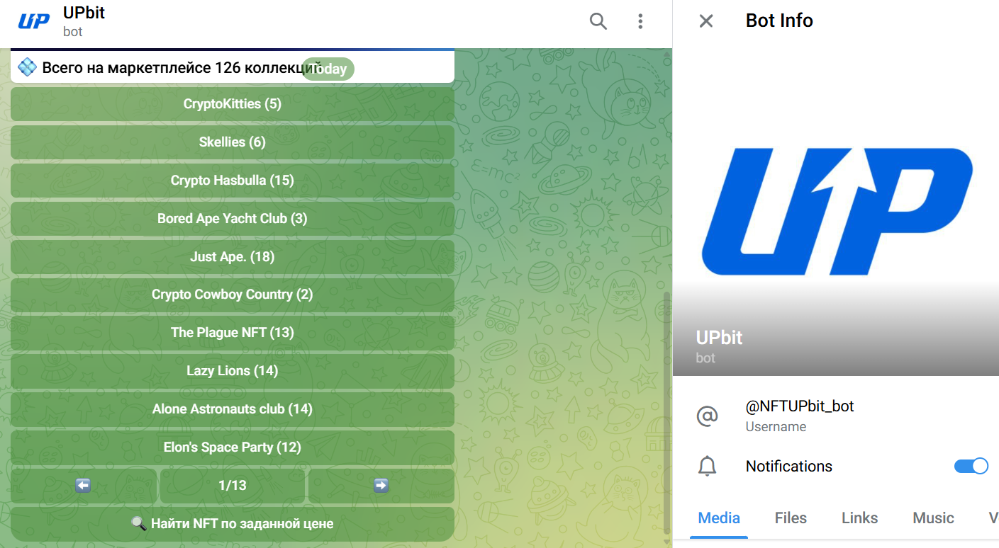The image size is (999, 548).
Task: Click the 1/13 page indicator button
Action: coord(233,486)
